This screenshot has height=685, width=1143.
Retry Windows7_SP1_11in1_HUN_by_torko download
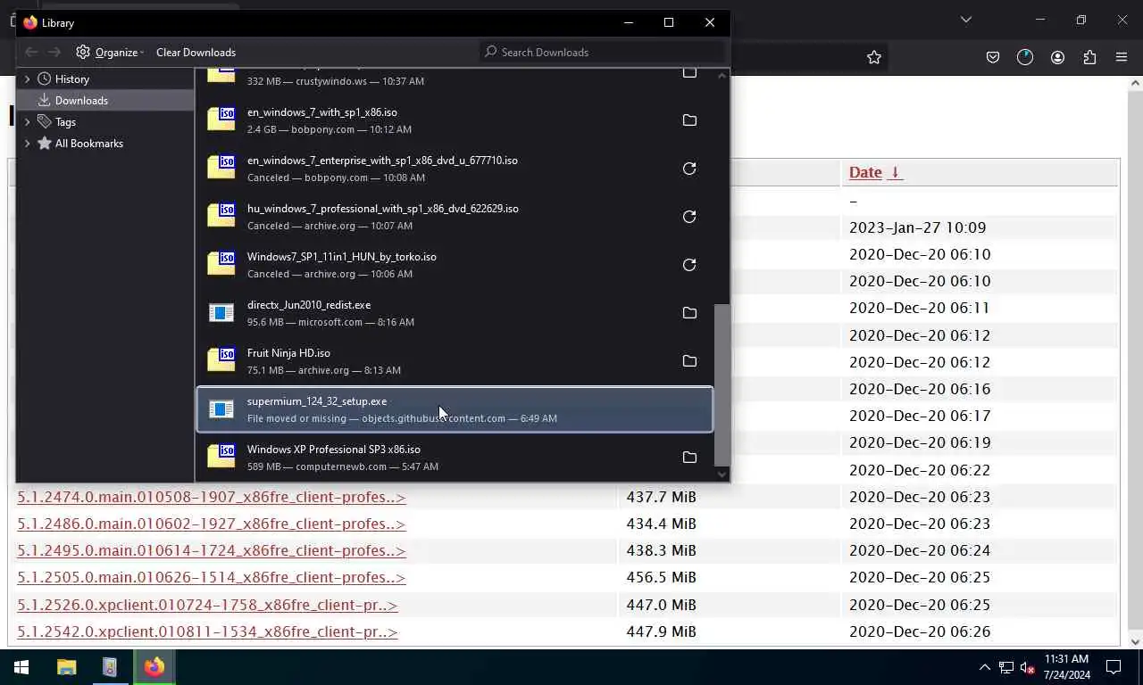689,265
